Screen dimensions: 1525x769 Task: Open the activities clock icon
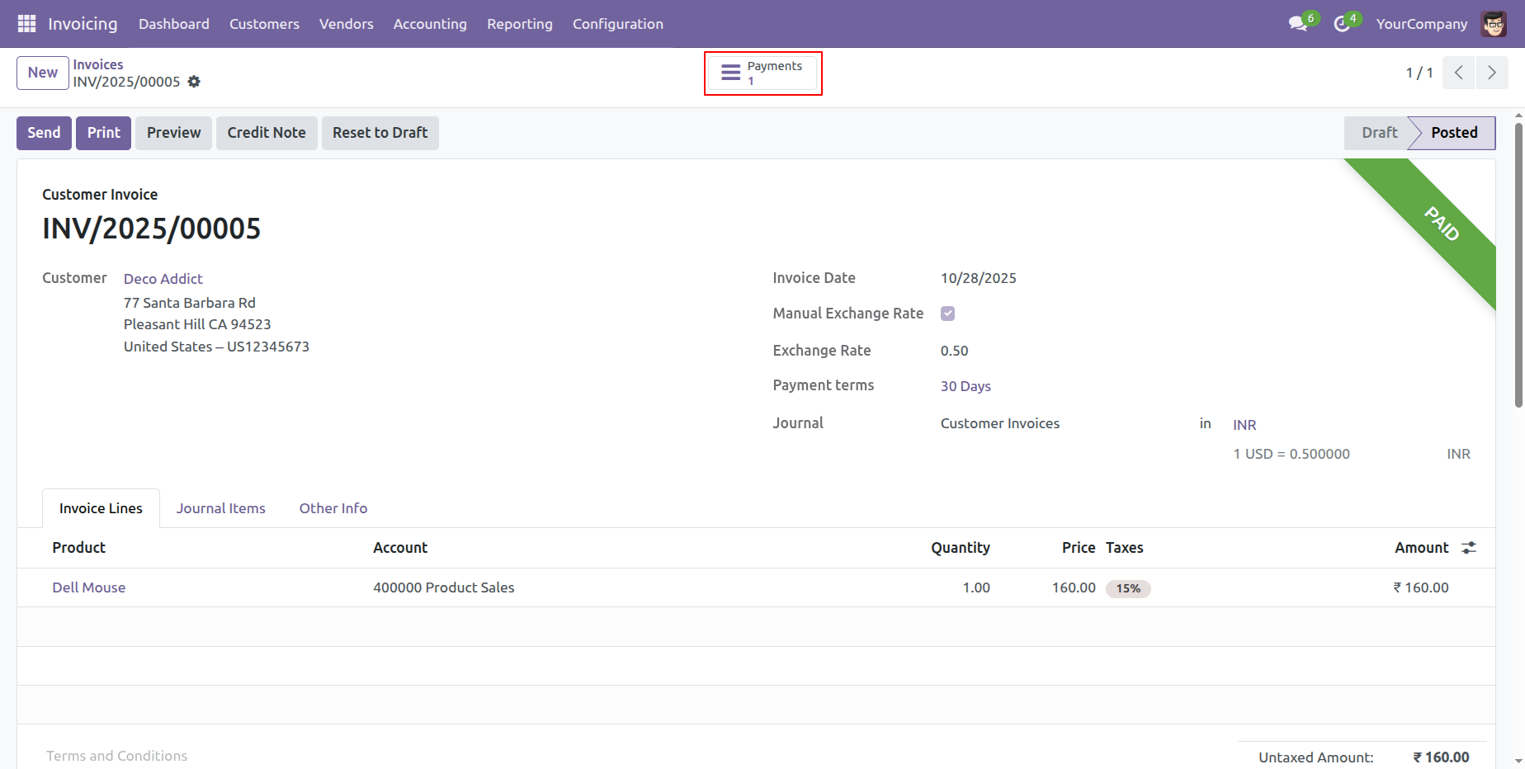(x=1342, y=24)
